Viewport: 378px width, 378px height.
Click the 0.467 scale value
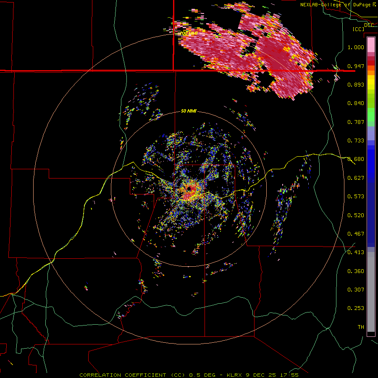click(x=356, y=234)
